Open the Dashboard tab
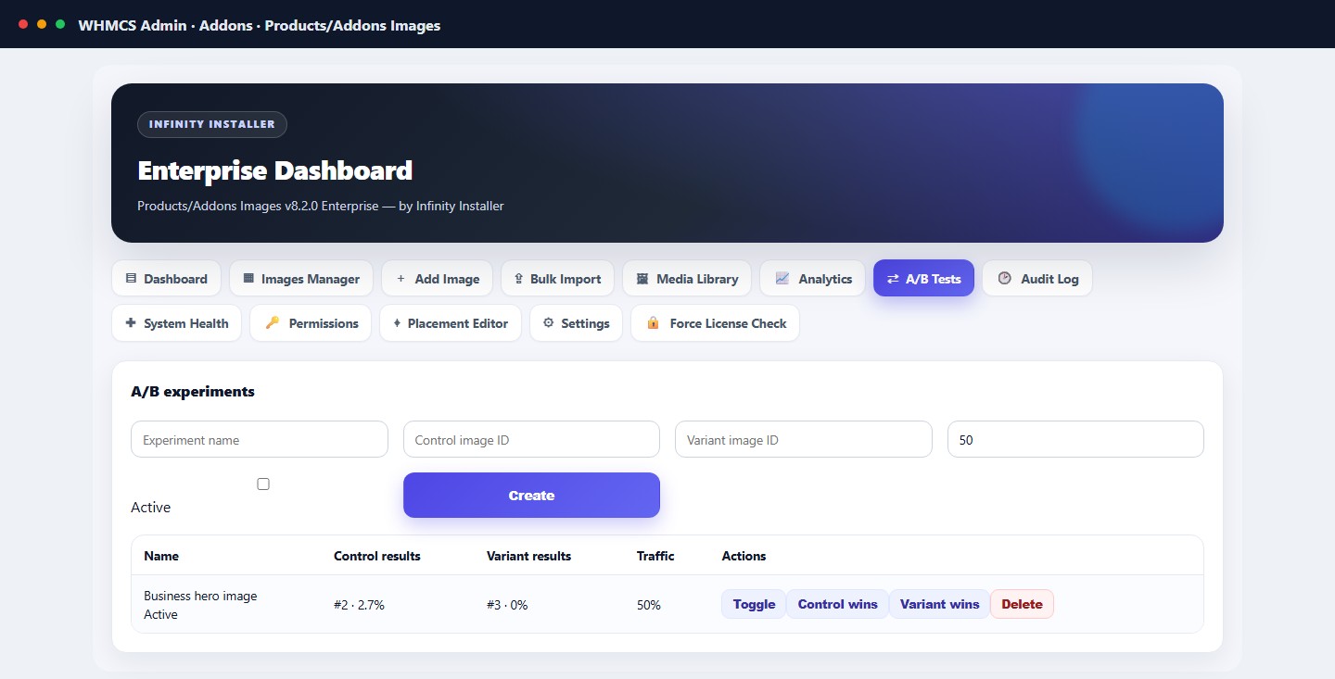1335x679 pixels. pos(166,278)
